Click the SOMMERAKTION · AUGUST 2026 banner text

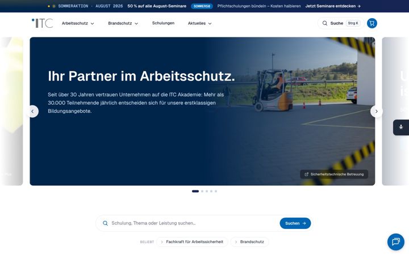(90, 6)
